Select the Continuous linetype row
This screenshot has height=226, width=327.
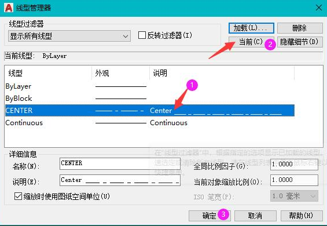(x=150, y=123)
